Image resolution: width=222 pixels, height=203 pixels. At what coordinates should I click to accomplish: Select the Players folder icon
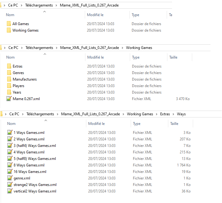click(x=9, y=86)
